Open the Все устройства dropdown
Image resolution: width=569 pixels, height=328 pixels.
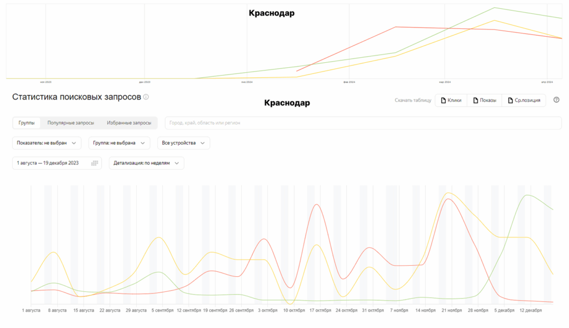click(x=183, y=143)
